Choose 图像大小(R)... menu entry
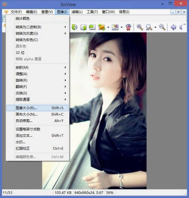The height and width of the screenshot is (198, 189). click(x=37, y=108)
